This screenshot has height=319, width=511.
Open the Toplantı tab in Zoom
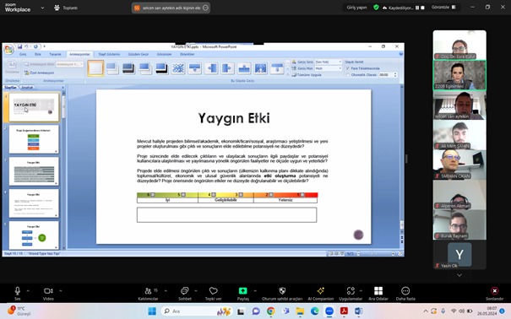pyautogui.click(x=66, y=8)
